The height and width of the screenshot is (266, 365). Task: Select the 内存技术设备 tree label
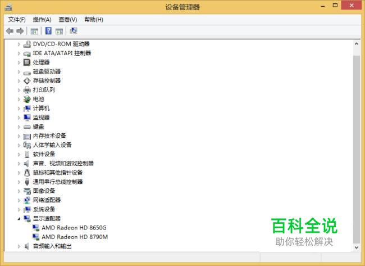coord(49,136)
